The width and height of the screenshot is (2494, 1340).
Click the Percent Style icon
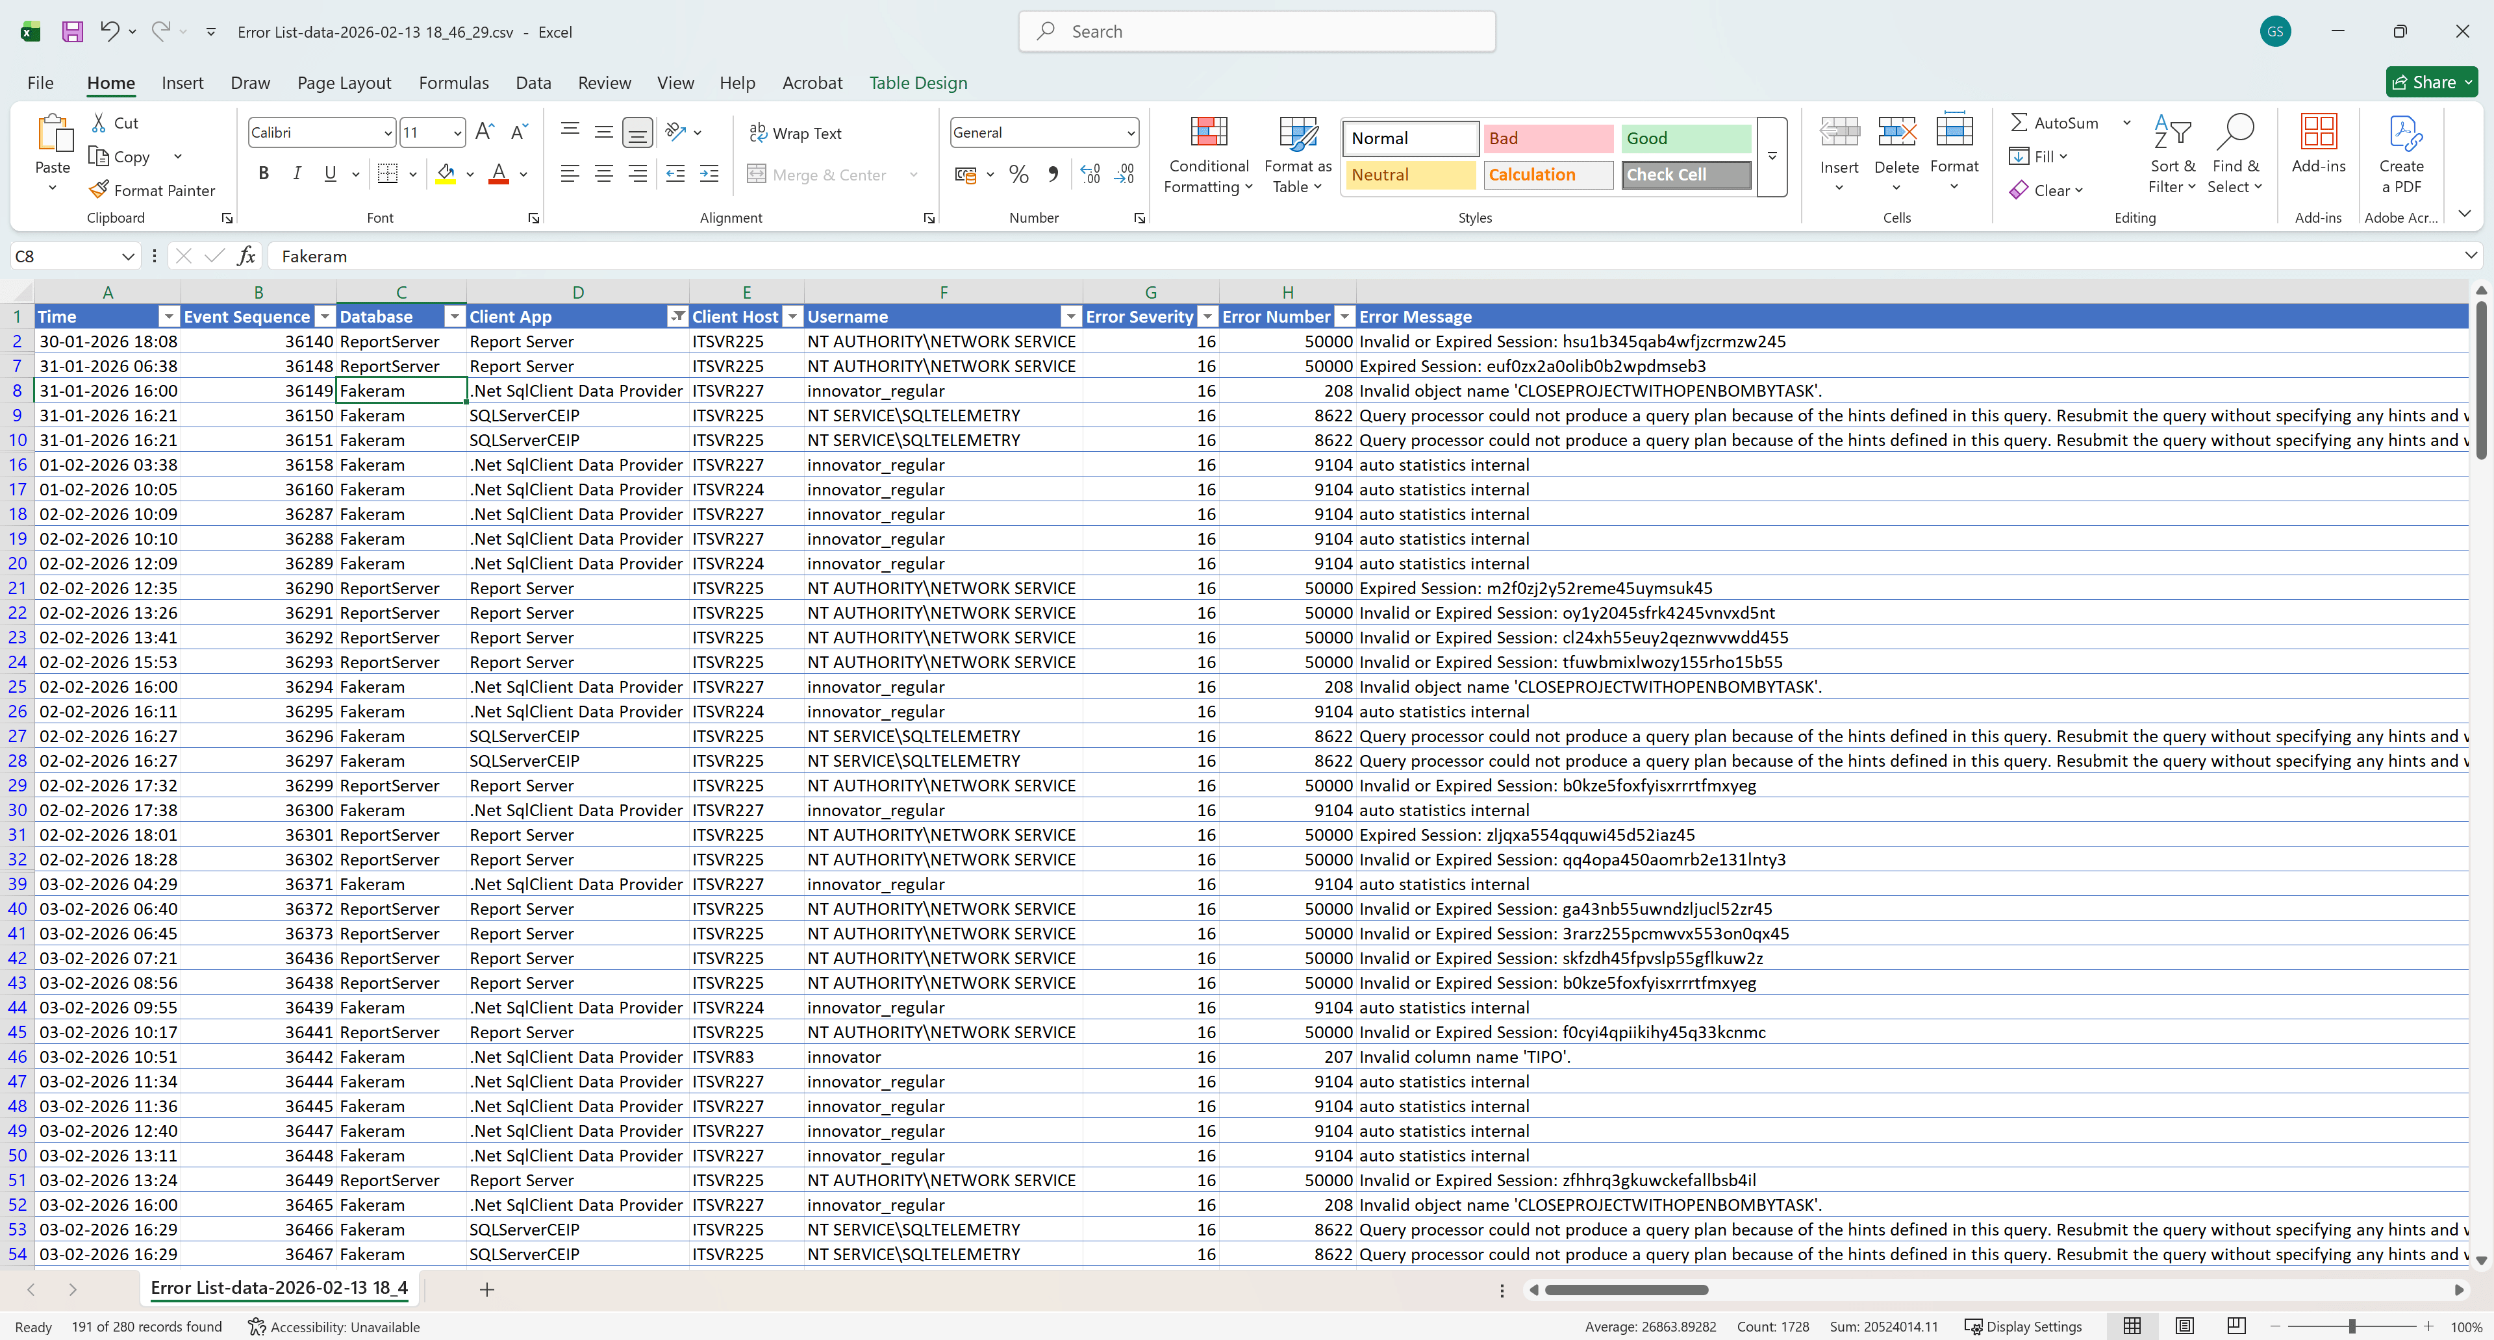(x=1018, y=174)
